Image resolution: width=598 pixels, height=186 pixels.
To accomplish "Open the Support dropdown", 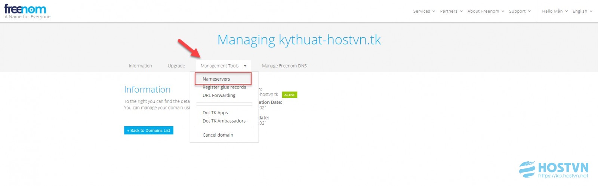I will click(520, 11).
